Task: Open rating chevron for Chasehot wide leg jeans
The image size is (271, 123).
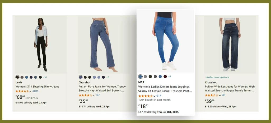Action: click(220, 95)
